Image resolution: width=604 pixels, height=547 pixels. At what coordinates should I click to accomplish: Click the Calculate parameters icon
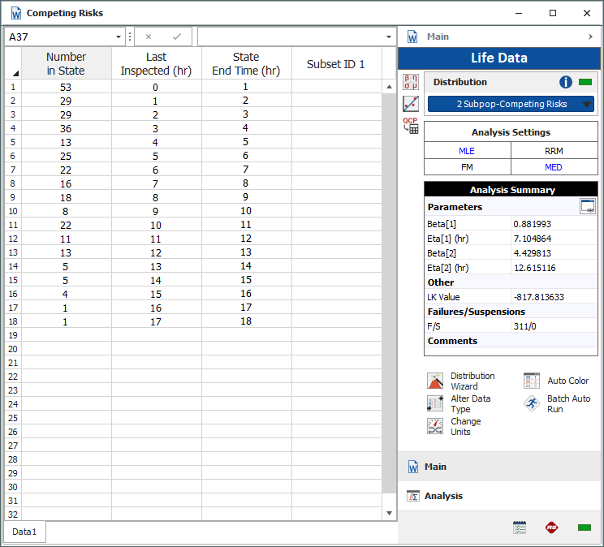coord(411,82)
